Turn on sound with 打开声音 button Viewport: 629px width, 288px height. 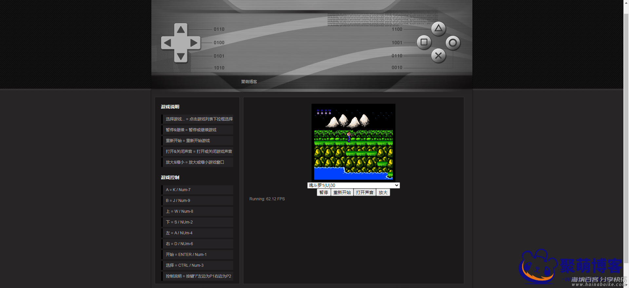tap(365, 192)
